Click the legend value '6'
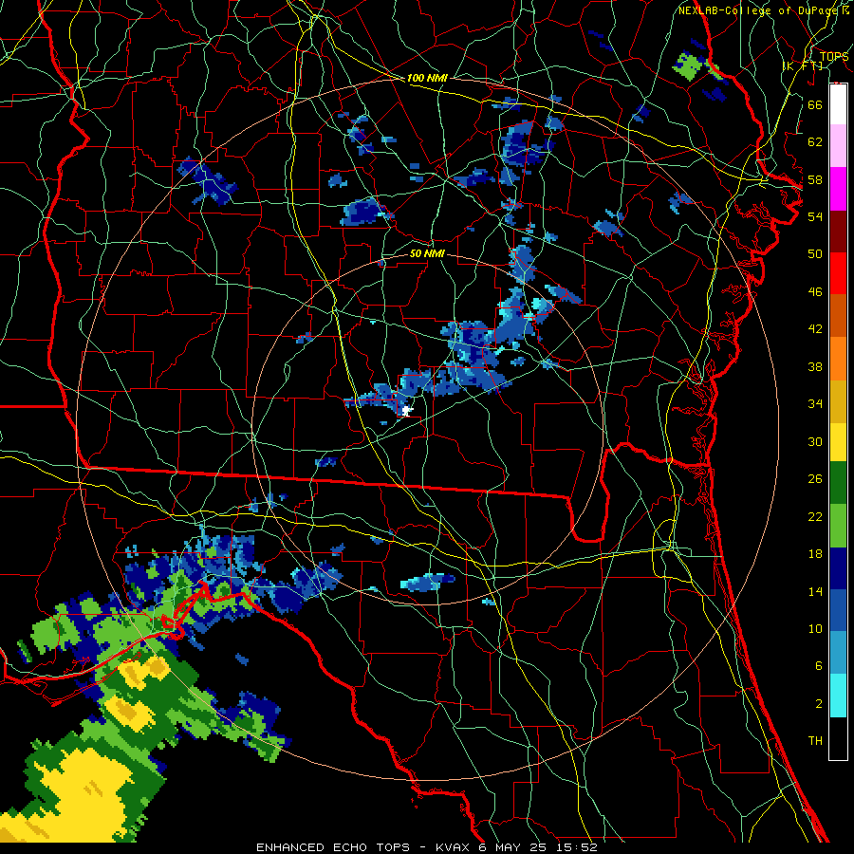 (818, 666)
